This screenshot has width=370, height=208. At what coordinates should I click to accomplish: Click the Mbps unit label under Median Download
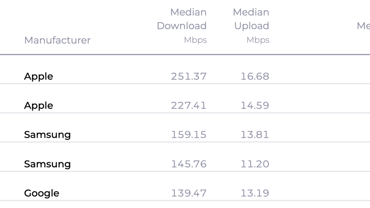point(195,40)
